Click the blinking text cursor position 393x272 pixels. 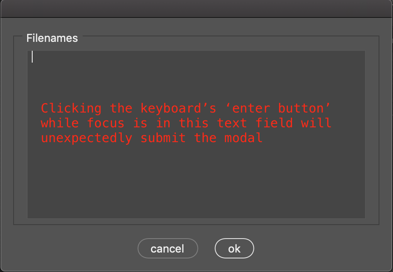(x=32, y=57)
